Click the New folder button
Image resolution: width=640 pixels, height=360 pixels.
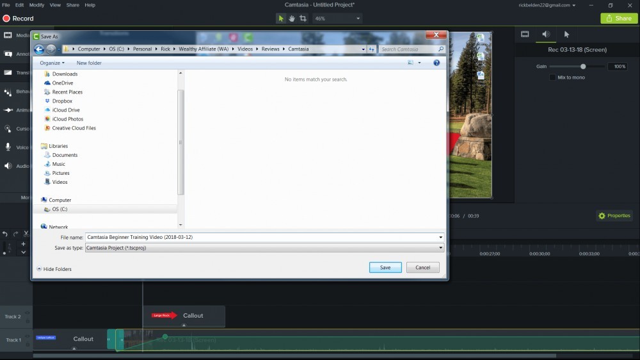pos(89,63)
